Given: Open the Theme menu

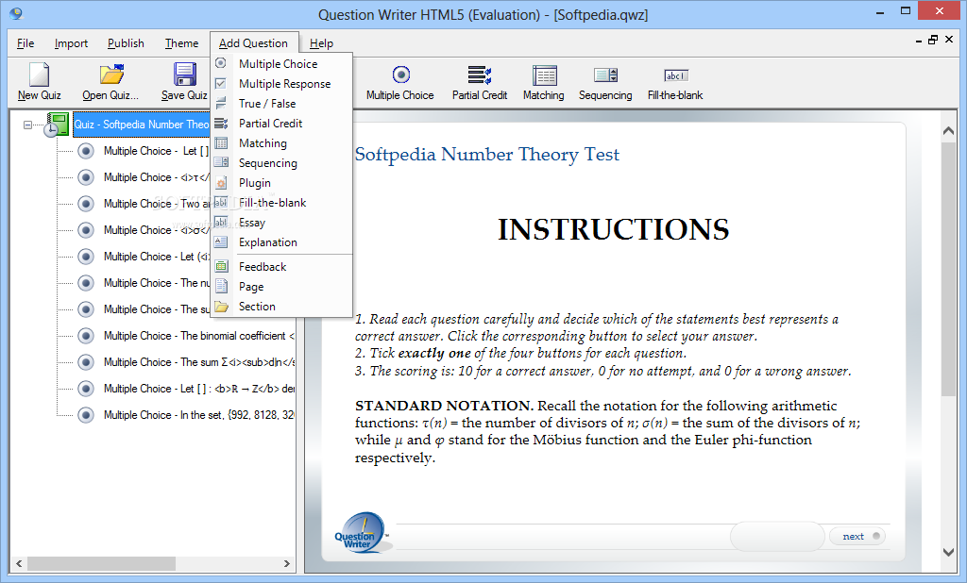Looking at the screenshot, I should 181,43.
